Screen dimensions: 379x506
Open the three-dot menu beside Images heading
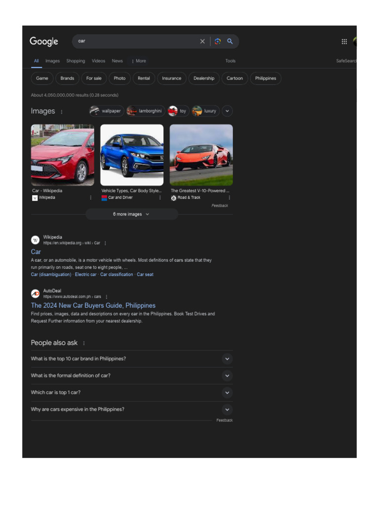pyautogui.click(x=62, y=112)
